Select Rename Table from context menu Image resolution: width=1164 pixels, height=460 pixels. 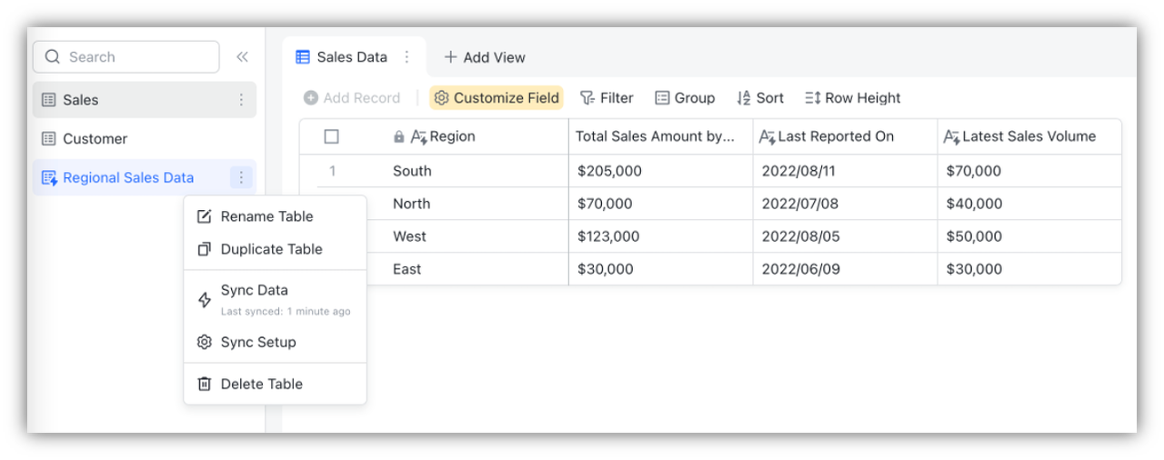click(x=266, y=216)
